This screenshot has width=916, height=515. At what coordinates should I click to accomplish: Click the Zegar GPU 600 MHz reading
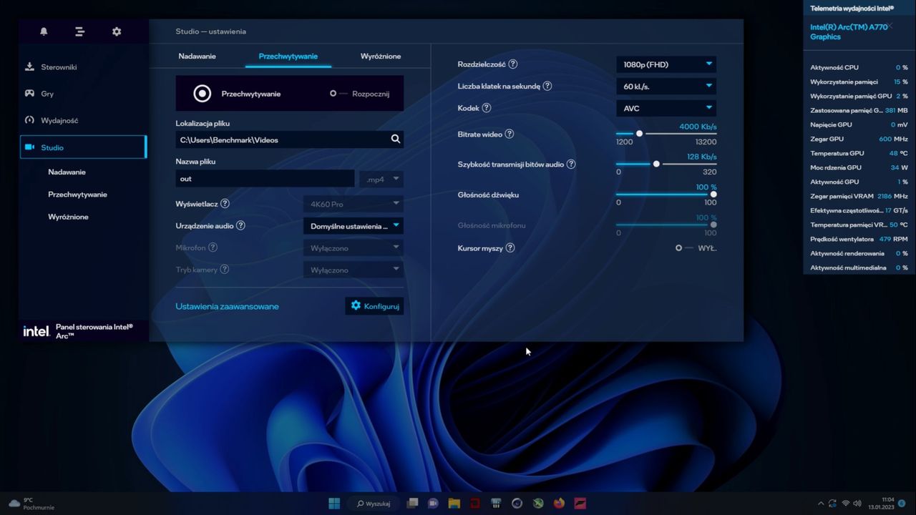[859, 139]
